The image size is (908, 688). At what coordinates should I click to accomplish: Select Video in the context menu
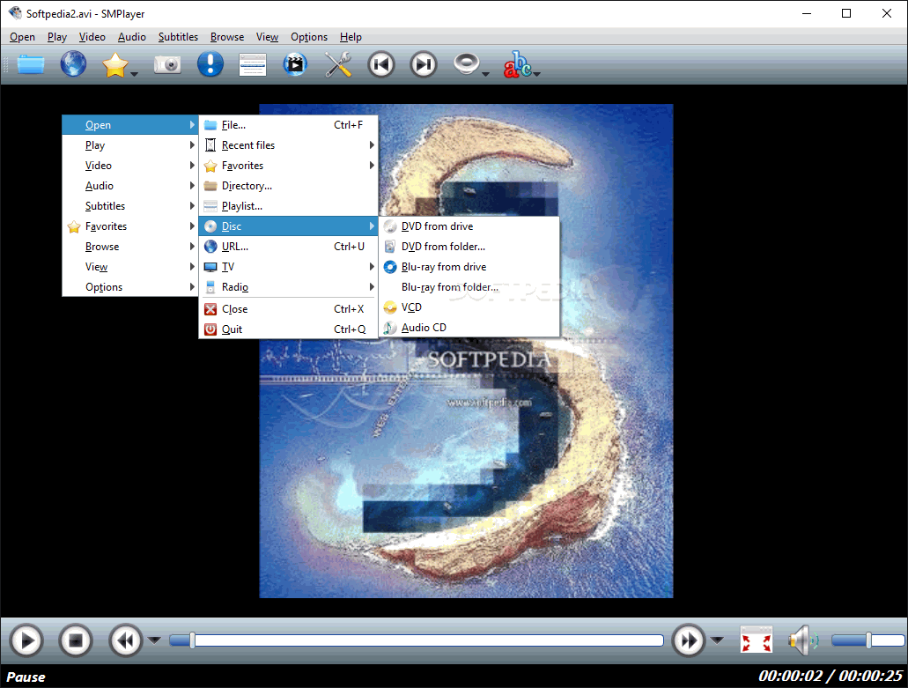tap(130, 166)
